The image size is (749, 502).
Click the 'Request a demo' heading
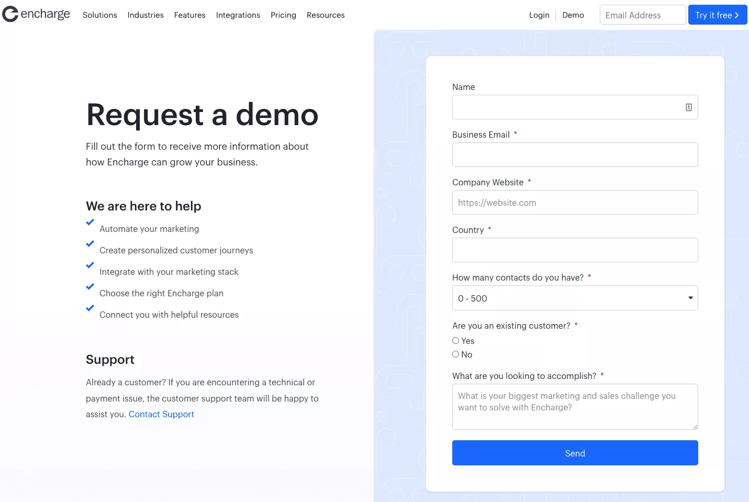(203, 115)
